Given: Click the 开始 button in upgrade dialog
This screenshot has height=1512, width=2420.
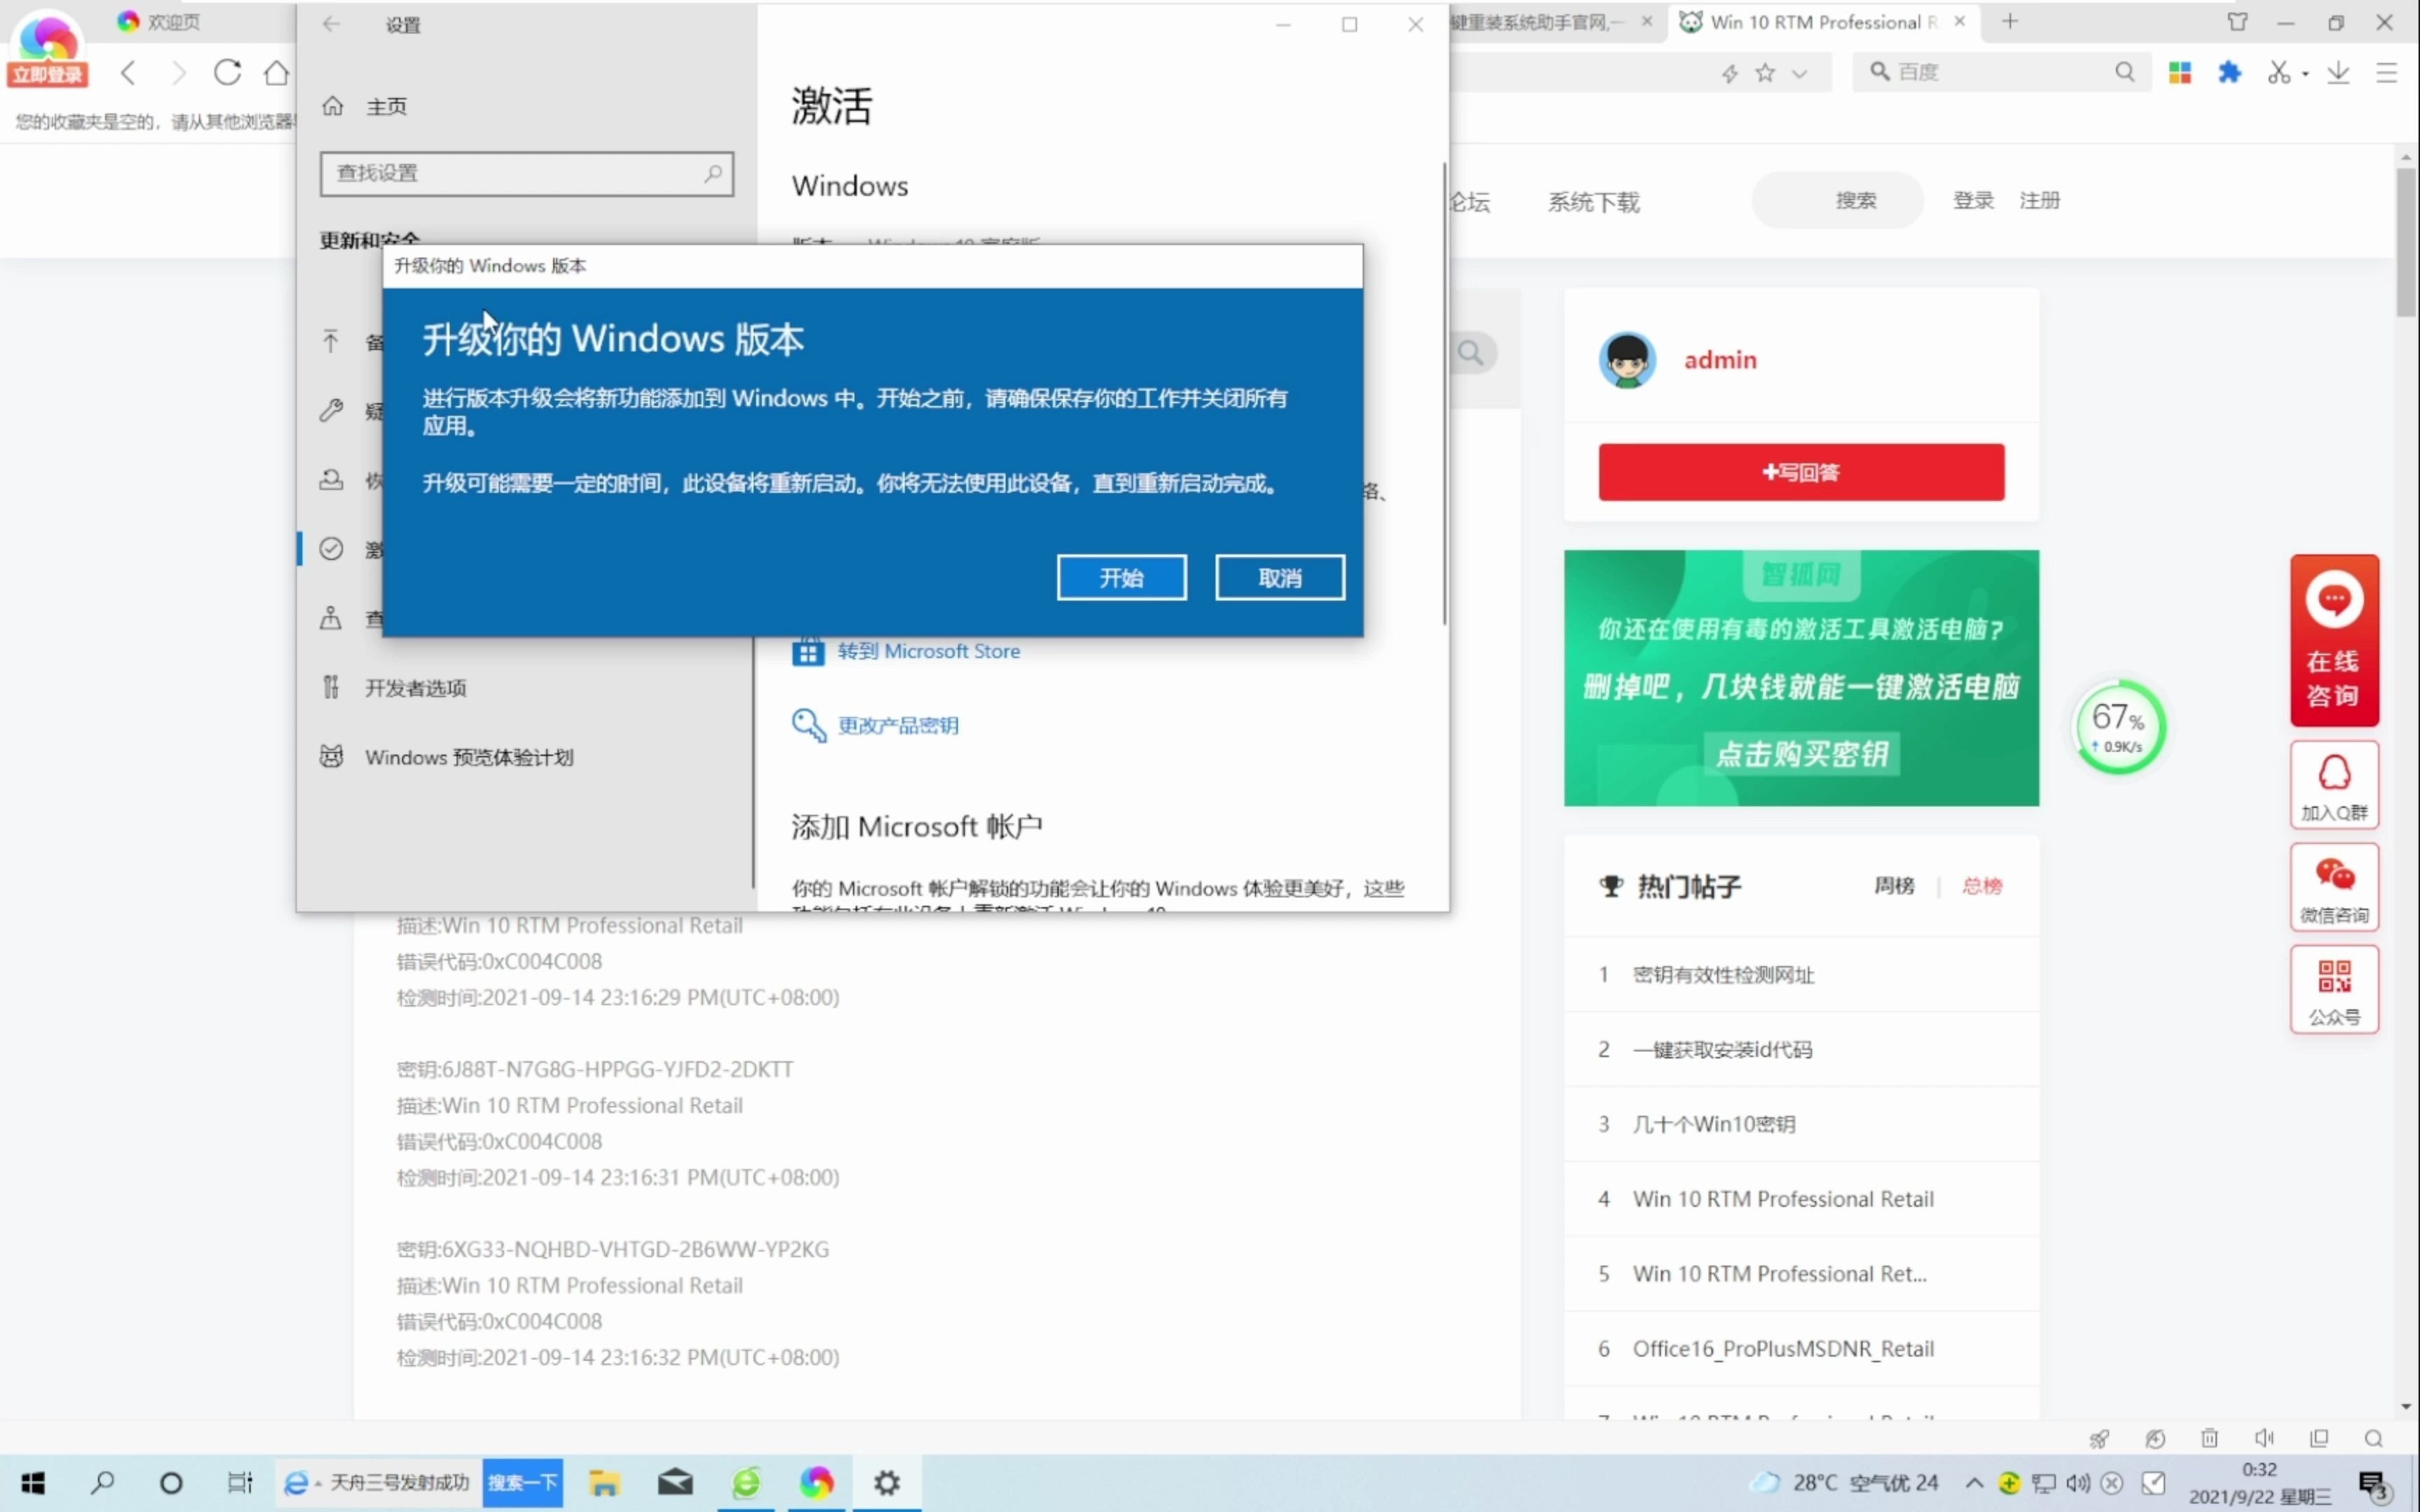Looking at the screenshot, I should 1121,577.
